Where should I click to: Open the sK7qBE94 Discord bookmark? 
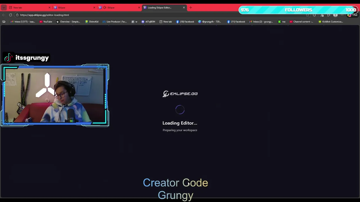click(x=148, y=22)
